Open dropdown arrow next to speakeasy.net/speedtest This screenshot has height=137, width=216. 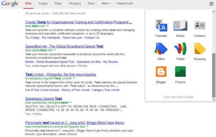[x=71, y=102]
